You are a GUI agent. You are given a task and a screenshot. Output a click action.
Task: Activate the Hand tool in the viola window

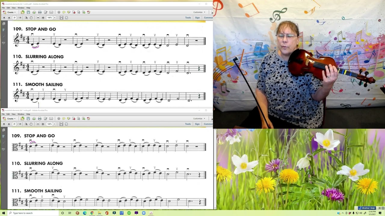coord(31,124)
